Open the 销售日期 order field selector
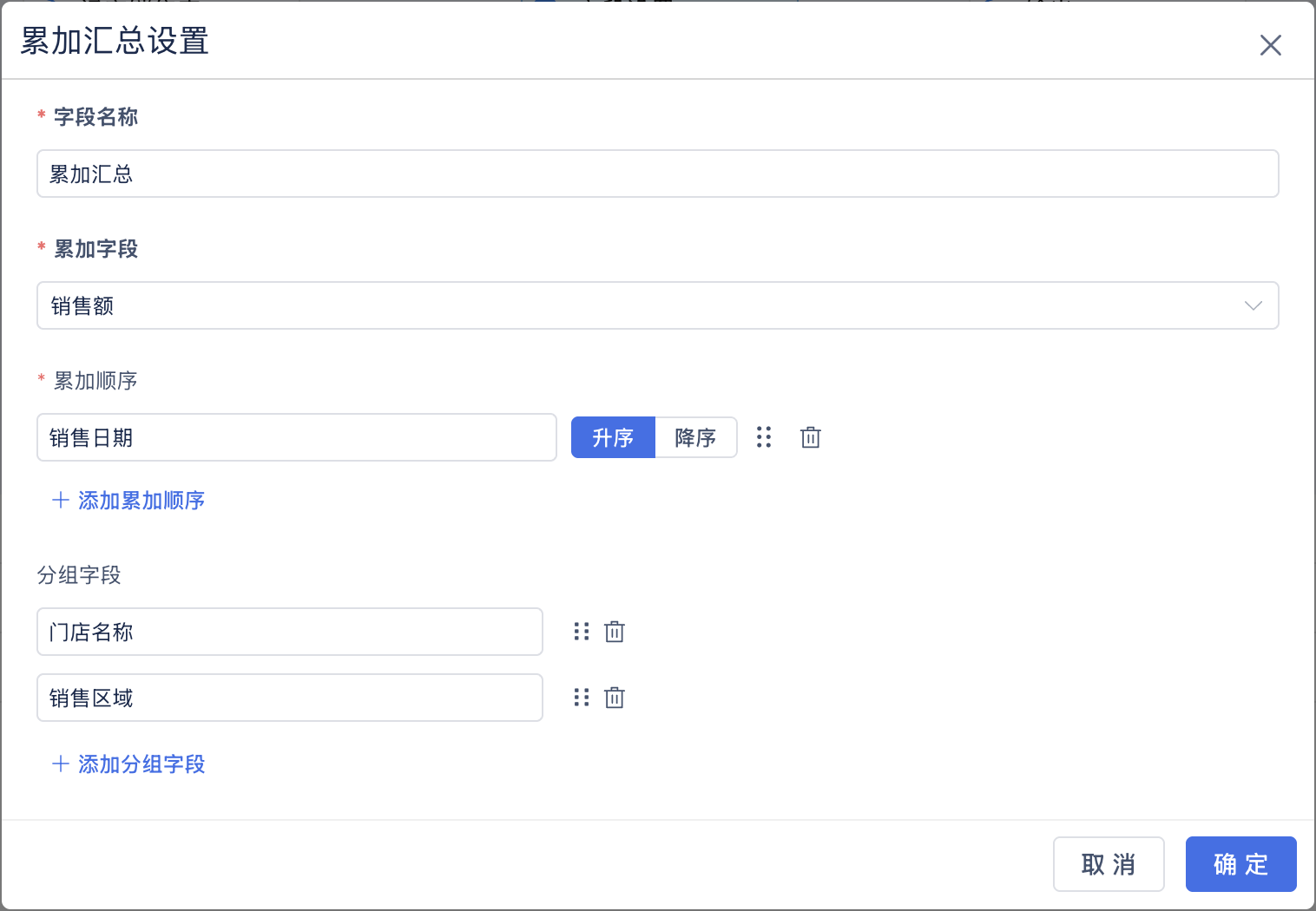1316x911 pixels. pyautogui.click(x=296, y=437)
